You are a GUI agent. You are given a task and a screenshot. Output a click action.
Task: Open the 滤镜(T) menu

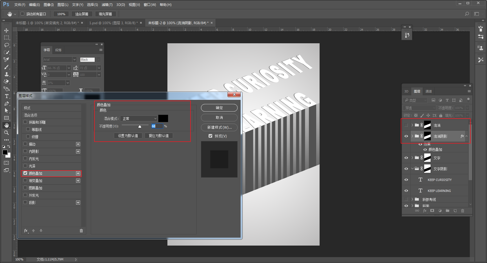tap(107, 5)
